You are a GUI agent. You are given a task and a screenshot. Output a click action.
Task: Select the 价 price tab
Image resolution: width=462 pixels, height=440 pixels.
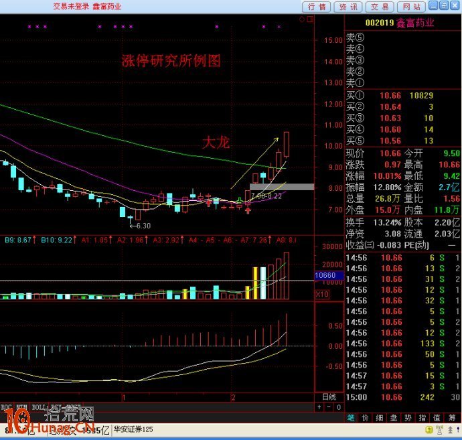(x=365, y=418)
